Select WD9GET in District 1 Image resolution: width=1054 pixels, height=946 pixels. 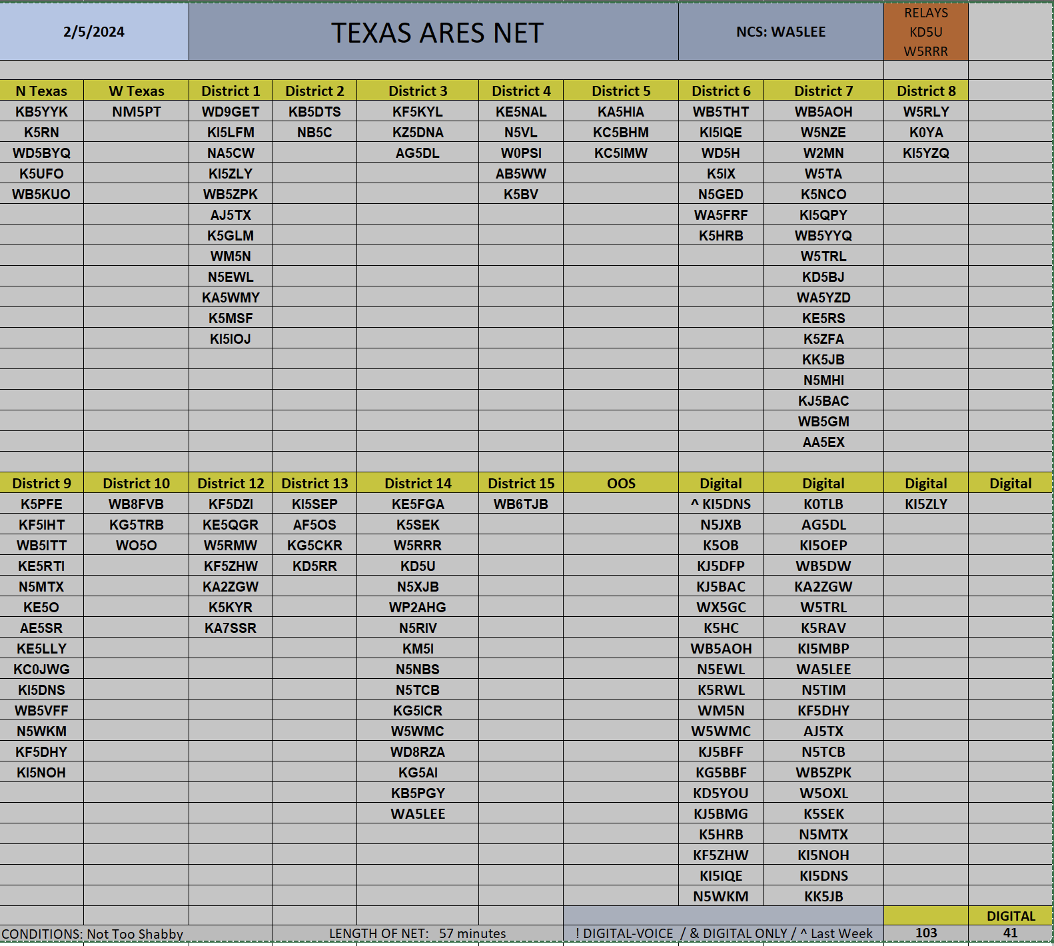click(231, 111)
